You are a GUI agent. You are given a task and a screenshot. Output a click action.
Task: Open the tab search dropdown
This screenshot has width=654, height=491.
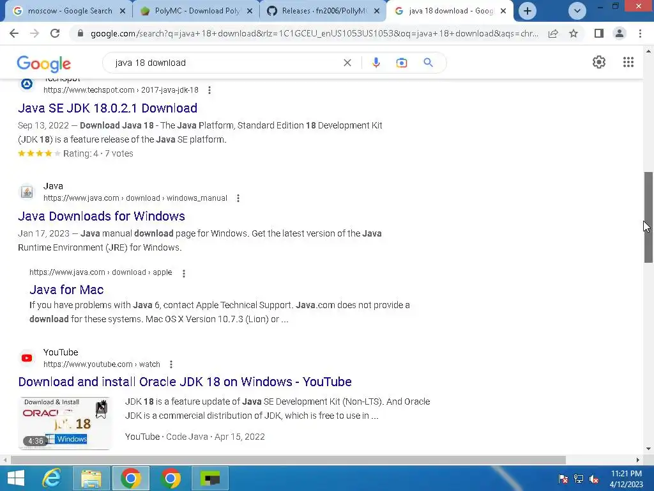(577, 11)
